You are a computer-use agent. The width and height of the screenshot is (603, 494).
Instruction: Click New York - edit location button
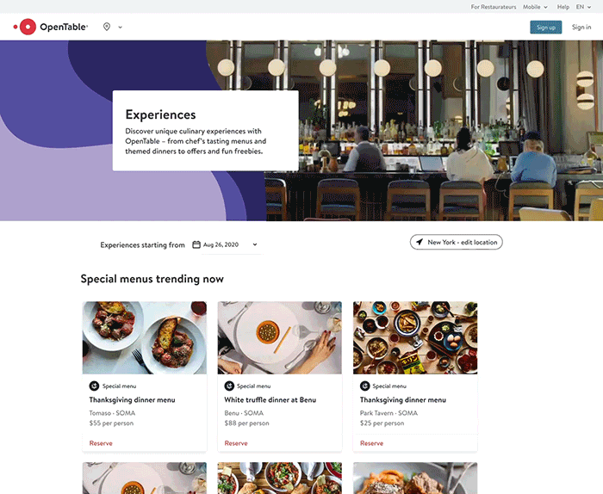456,242
